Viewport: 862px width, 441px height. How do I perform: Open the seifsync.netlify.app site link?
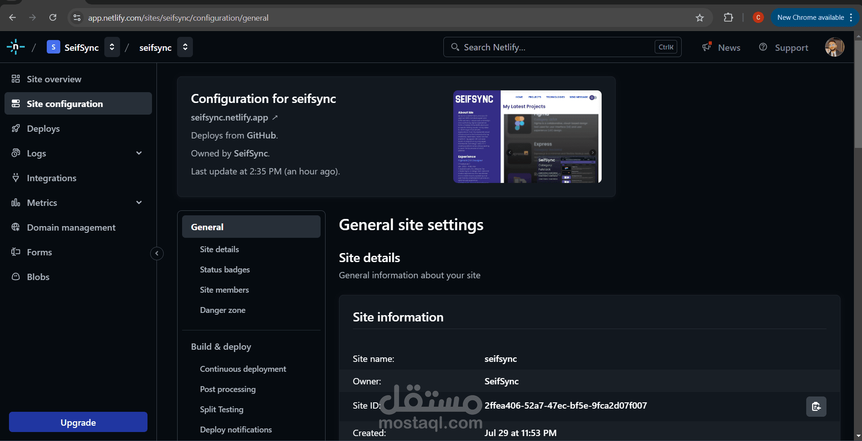point(234,117)
